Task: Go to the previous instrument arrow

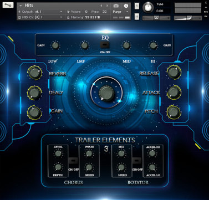Action: pos(101,6)
